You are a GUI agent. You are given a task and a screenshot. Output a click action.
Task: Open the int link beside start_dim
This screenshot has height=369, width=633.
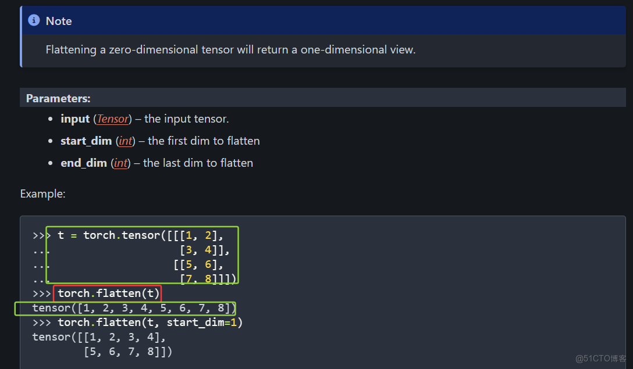[x=126, y=141]
